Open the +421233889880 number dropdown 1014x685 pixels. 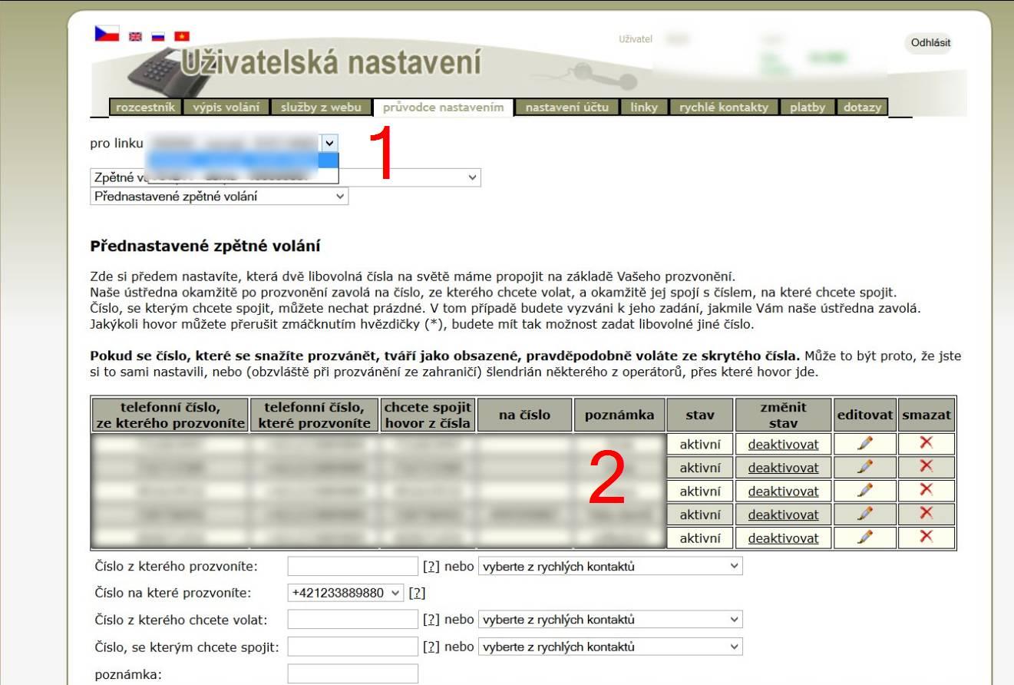[346, 593]
